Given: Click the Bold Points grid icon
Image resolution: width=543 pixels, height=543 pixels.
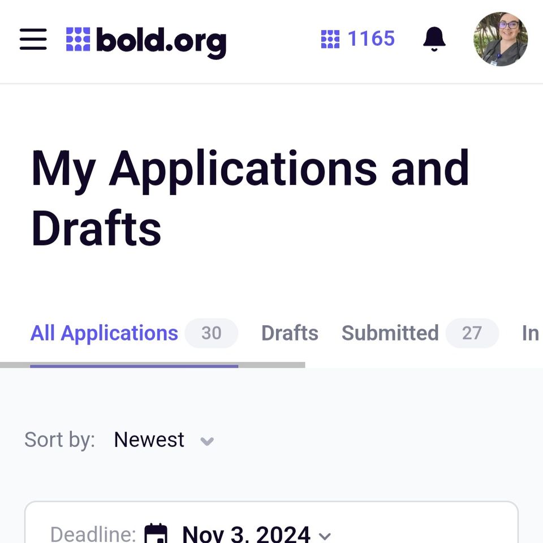Looking at the screenshot, I should (330, 39).
